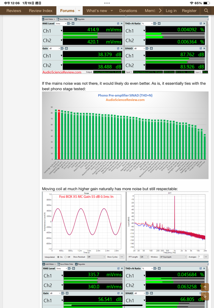Open the Window AP-Equiripple dropdown
Viewport: 214px width, 308px height.
click(173, 257)
